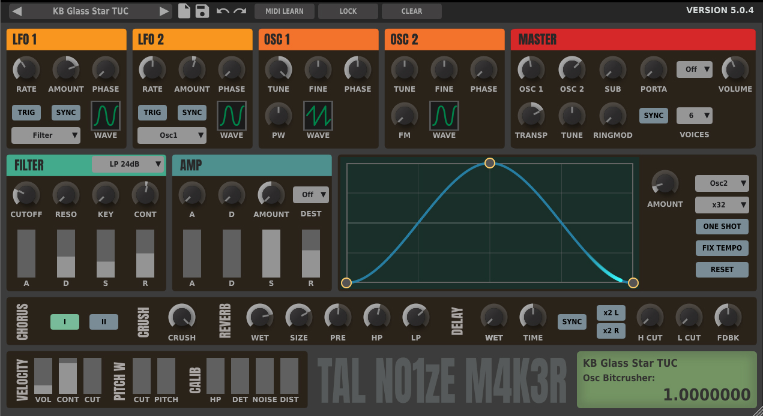Toggle delay x2 R button

click(611, 330)
